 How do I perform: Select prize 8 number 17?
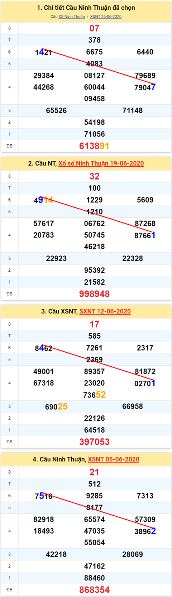pyautogui.click(x=95, y=324)
